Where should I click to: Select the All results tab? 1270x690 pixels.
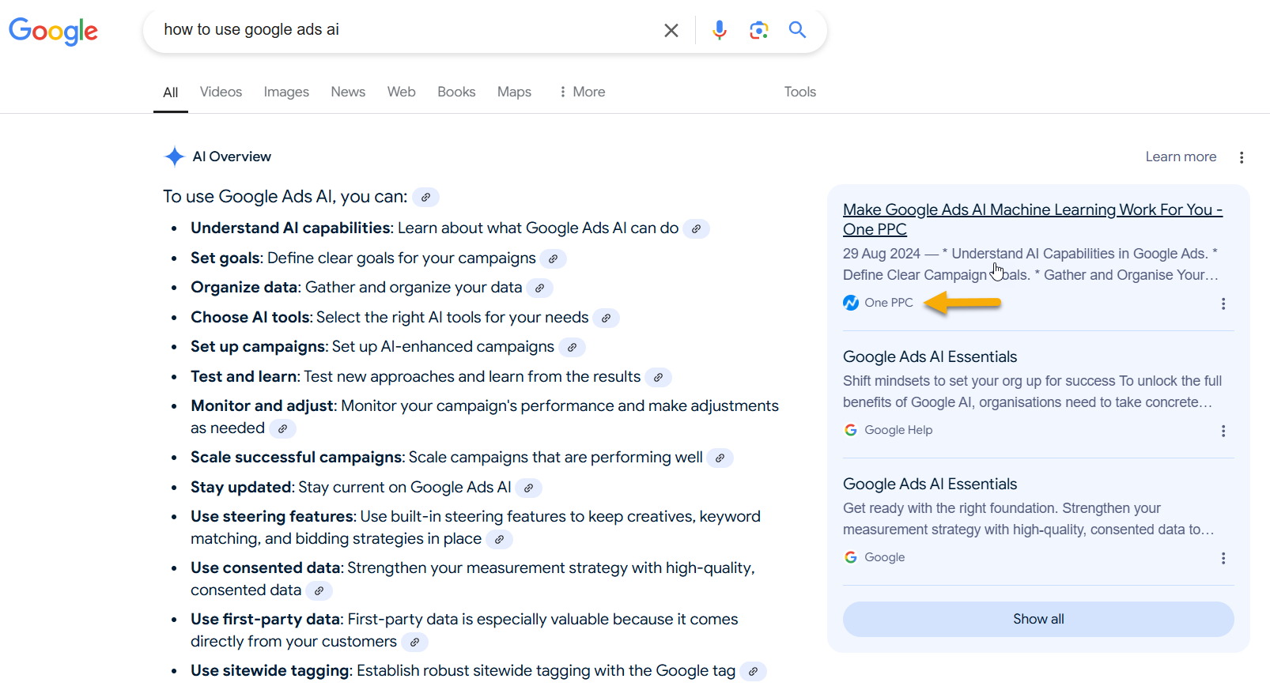[170, 92]
